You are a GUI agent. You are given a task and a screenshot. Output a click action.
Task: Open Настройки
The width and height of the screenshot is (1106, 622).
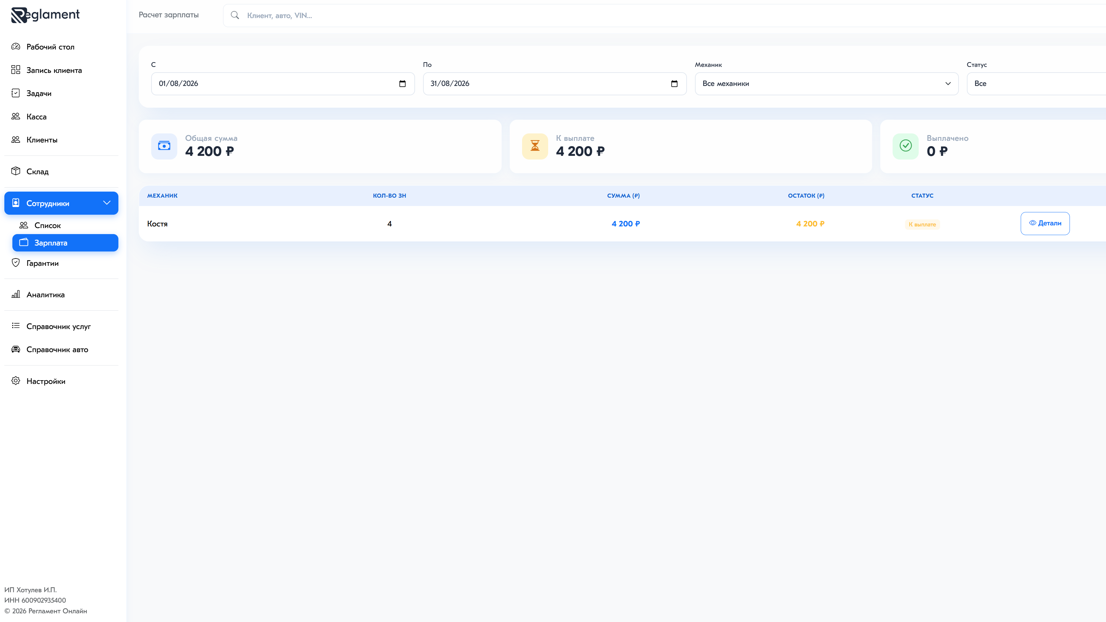[62, 381]
